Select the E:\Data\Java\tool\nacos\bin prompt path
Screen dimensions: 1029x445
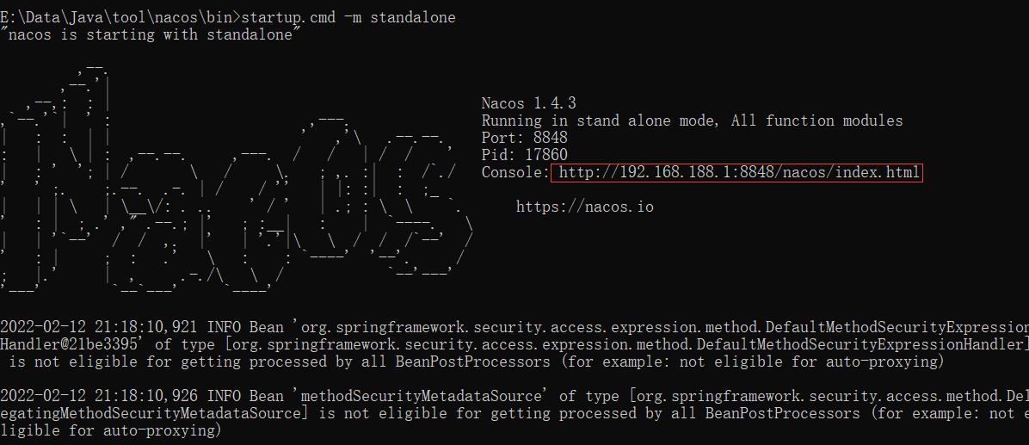117,18
